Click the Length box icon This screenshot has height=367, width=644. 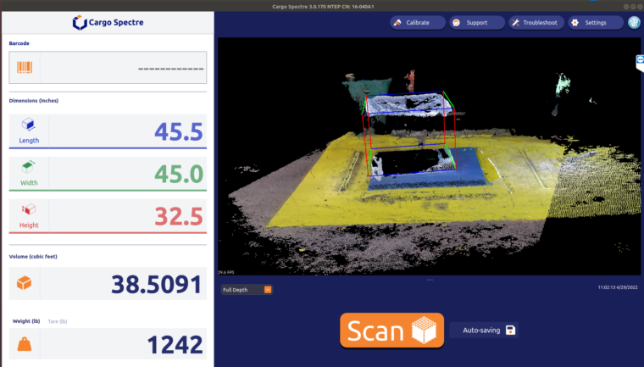point(29,124)
